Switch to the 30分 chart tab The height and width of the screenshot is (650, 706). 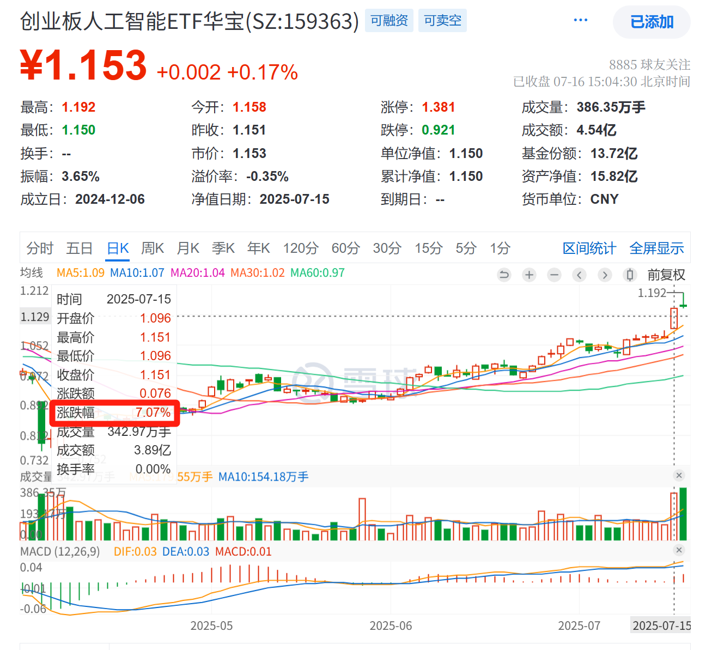(x=387, y=248)
